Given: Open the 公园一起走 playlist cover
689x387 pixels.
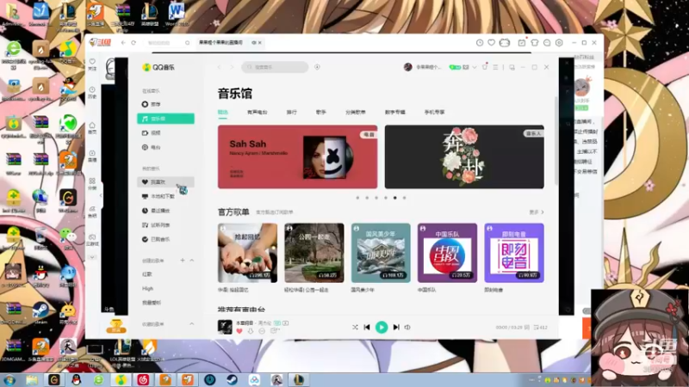Looking at the screenshot, I should coord(314,253).
